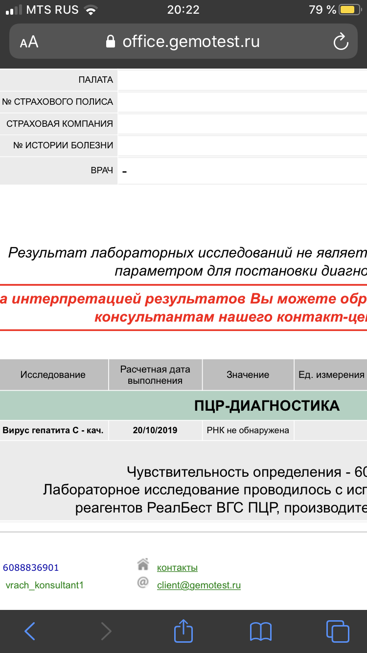This screenshot has height=653, width=367.
Task: Tap the padlock icon in address bar
Action: (x=111, y=42)
